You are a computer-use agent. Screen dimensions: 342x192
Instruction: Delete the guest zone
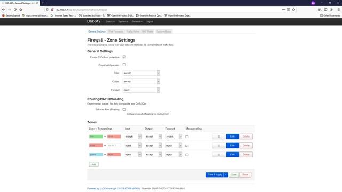(x=246, y=154)
